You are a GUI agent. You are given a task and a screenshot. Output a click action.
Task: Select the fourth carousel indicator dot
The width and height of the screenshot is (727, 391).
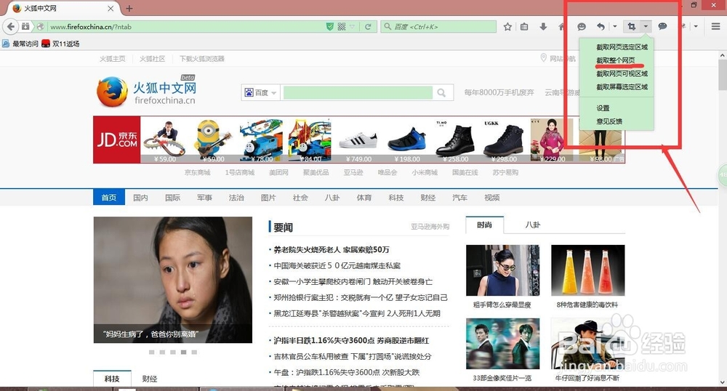click(184, 352)
